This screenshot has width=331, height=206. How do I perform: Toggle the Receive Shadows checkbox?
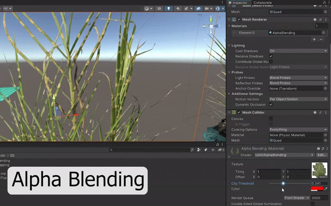point(271,56)
